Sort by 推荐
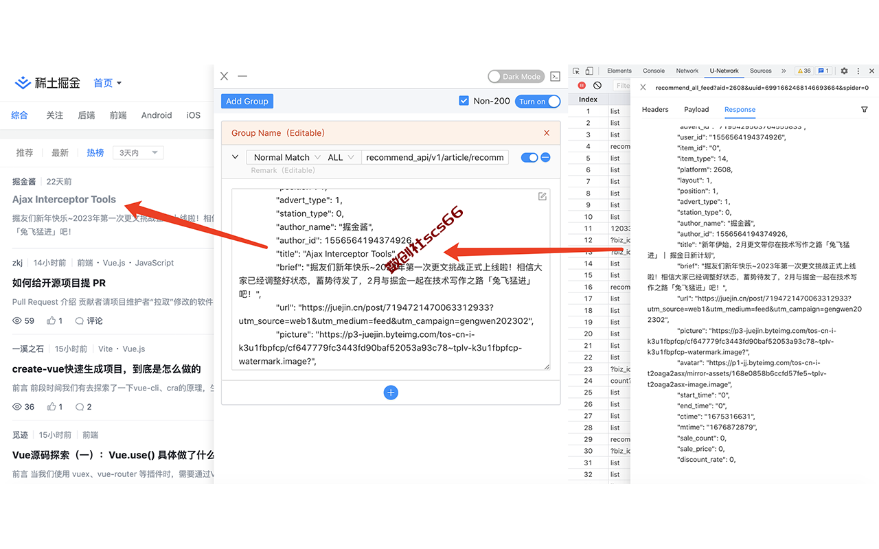The height and width of the screenshot is (549, 879). coord(25,152)
